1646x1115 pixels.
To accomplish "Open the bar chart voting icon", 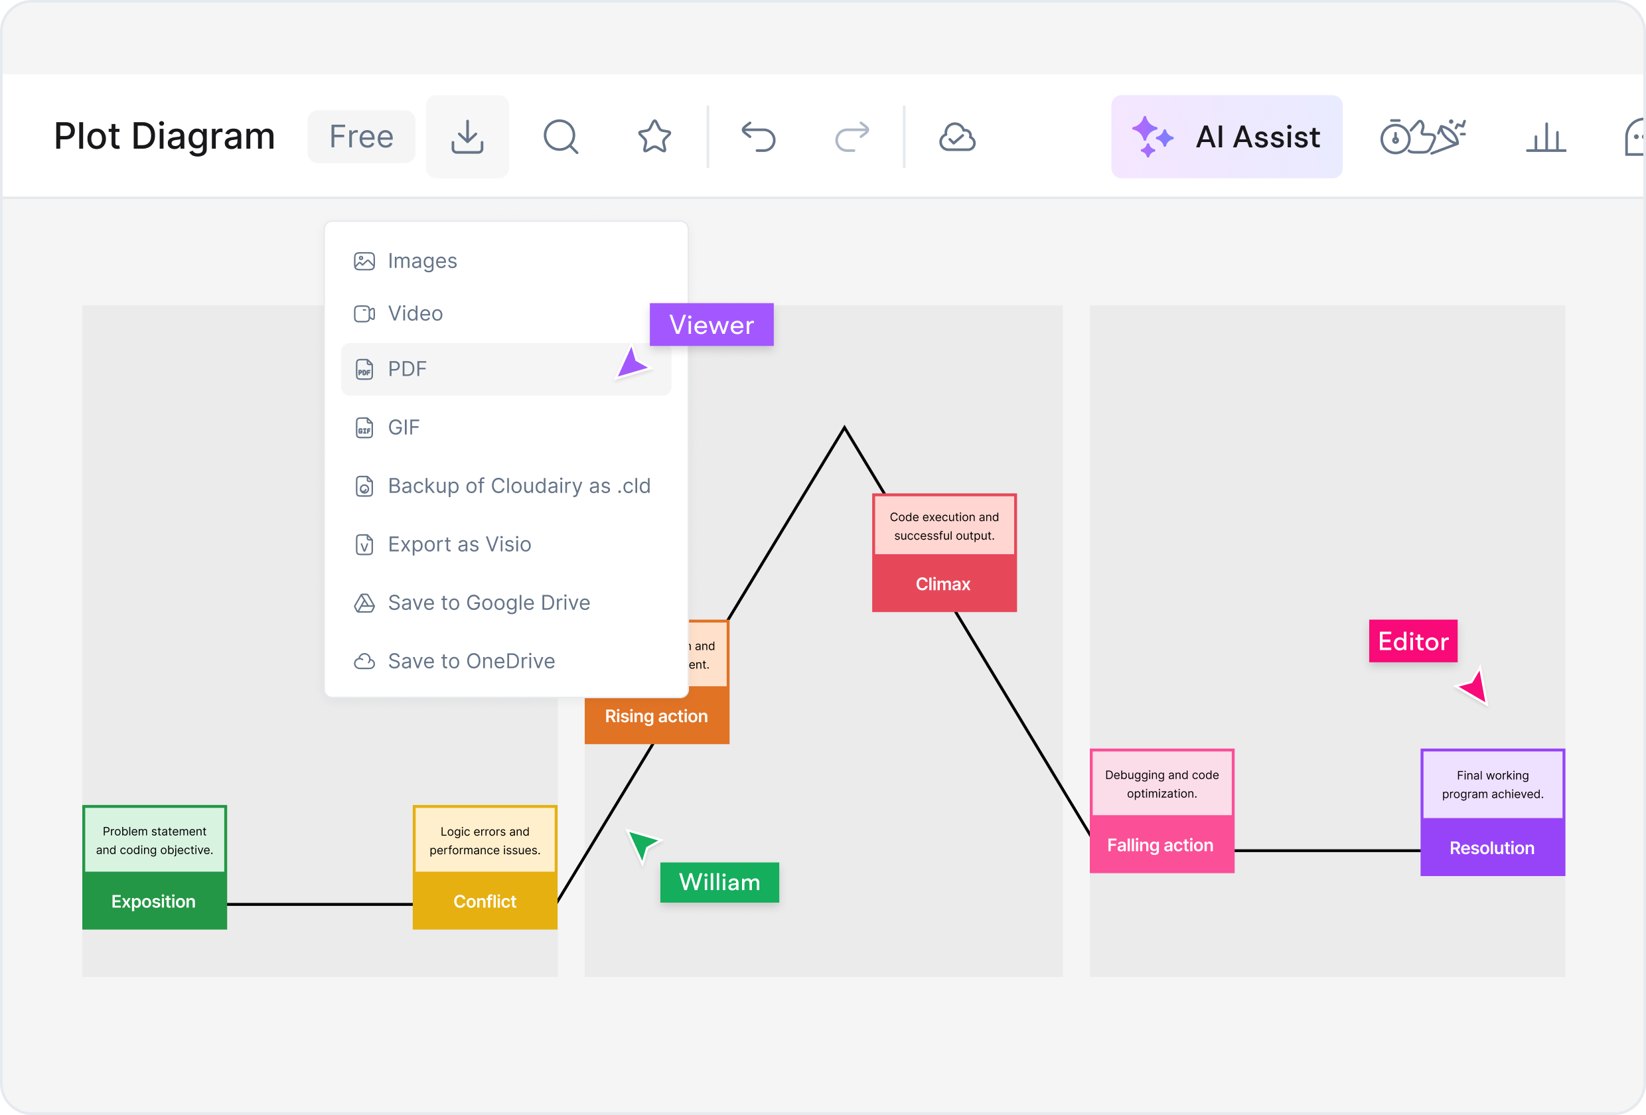I will [1545, 137].
